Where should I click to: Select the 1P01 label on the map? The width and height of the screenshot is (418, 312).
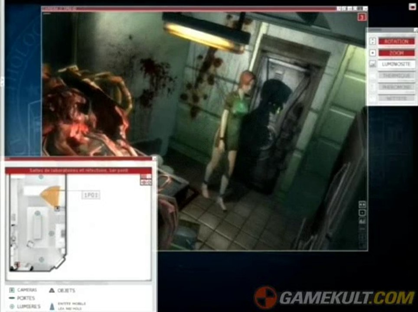pos(91,195)
